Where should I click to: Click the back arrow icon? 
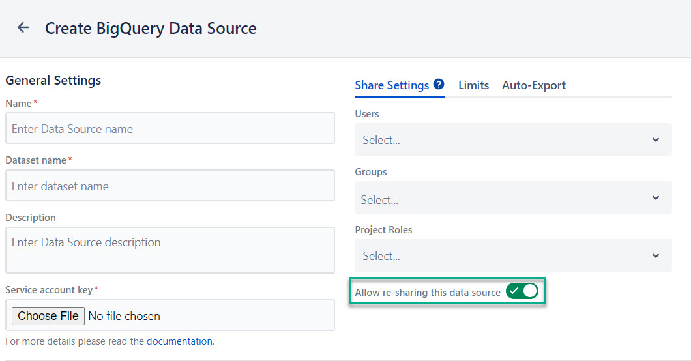[23, 28]
